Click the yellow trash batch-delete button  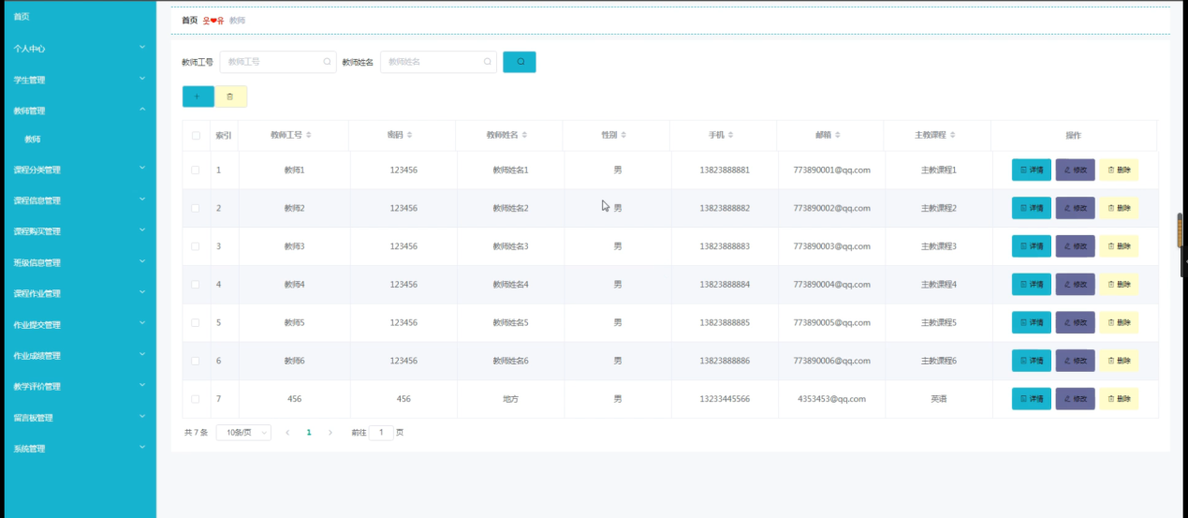pyautogui.click(x=230, y=96)
